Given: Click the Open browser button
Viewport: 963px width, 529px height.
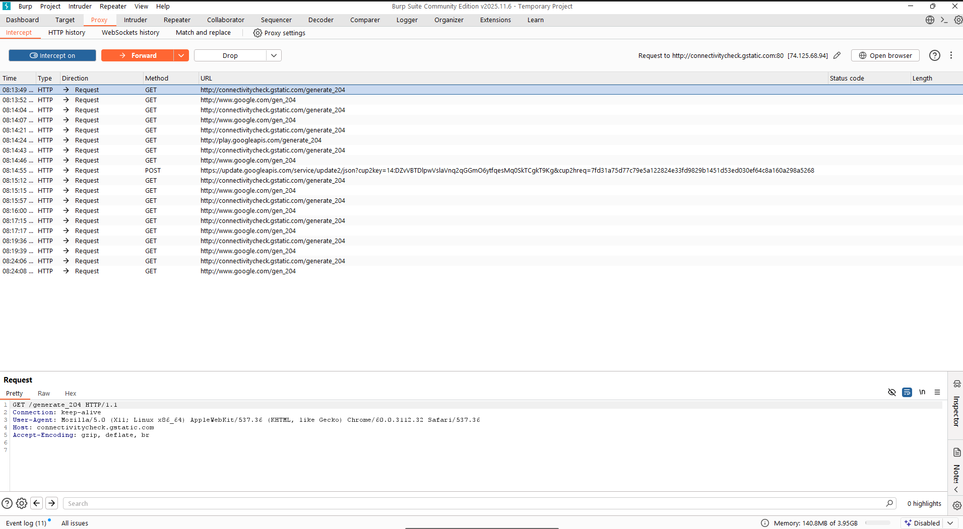Looking at the screenshot, I should tap(885, 55).
